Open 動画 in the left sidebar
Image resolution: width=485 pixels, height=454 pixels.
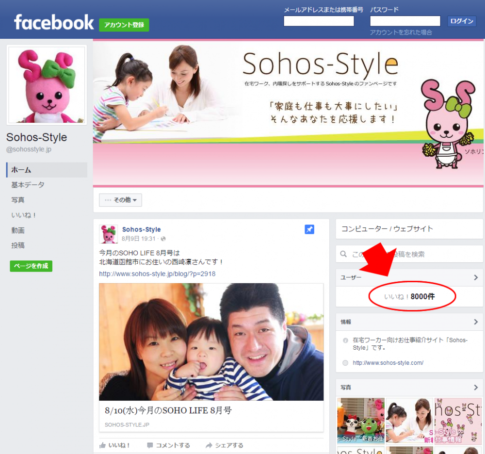(17, 230)
